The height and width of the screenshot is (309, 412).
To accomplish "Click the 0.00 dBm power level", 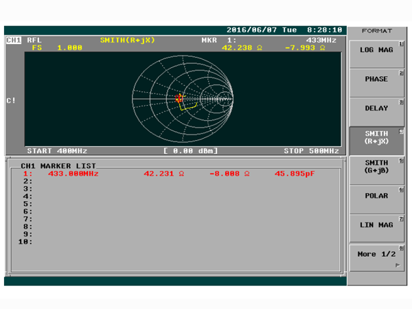I will pos(190,151).
